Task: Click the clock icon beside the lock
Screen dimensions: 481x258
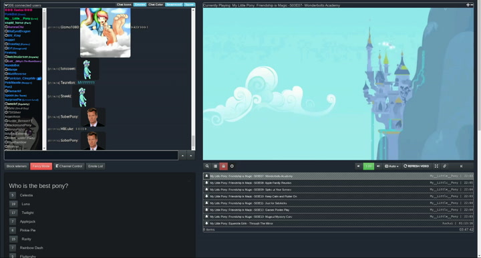Action: [232, 166]
